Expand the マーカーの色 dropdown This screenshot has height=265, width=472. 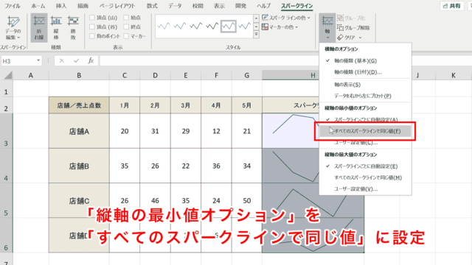click(x=296, y=27)
